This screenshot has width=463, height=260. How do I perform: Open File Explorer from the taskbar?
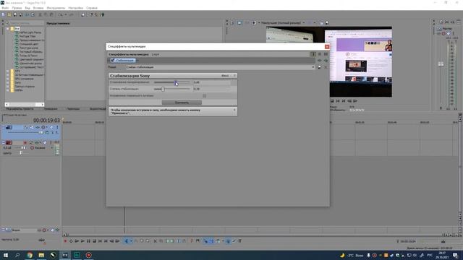(x=41, y=255)
